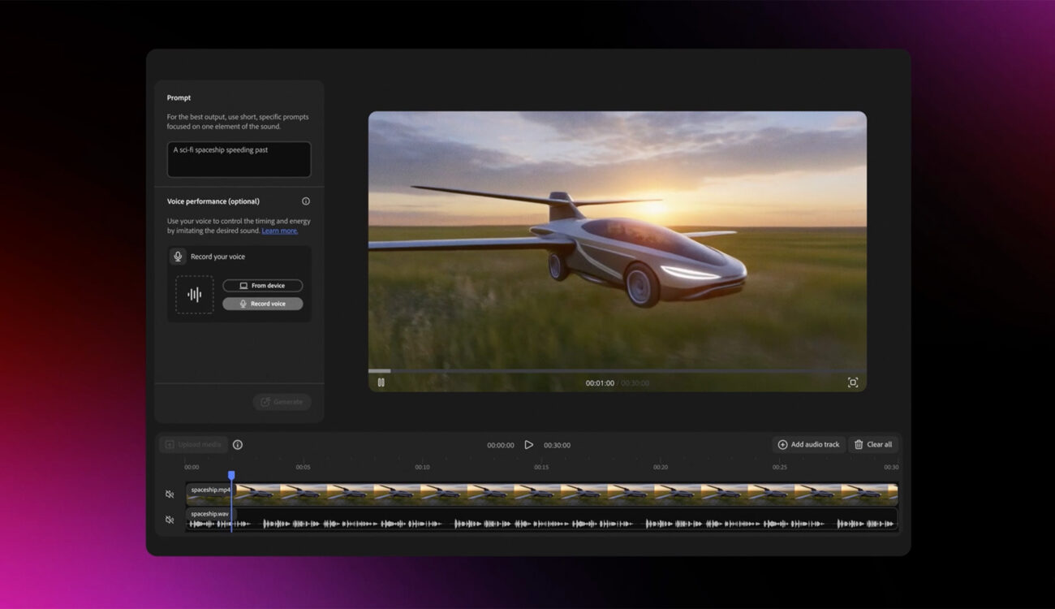
Task: Select the Record voice button
Action: pos(263,304)
